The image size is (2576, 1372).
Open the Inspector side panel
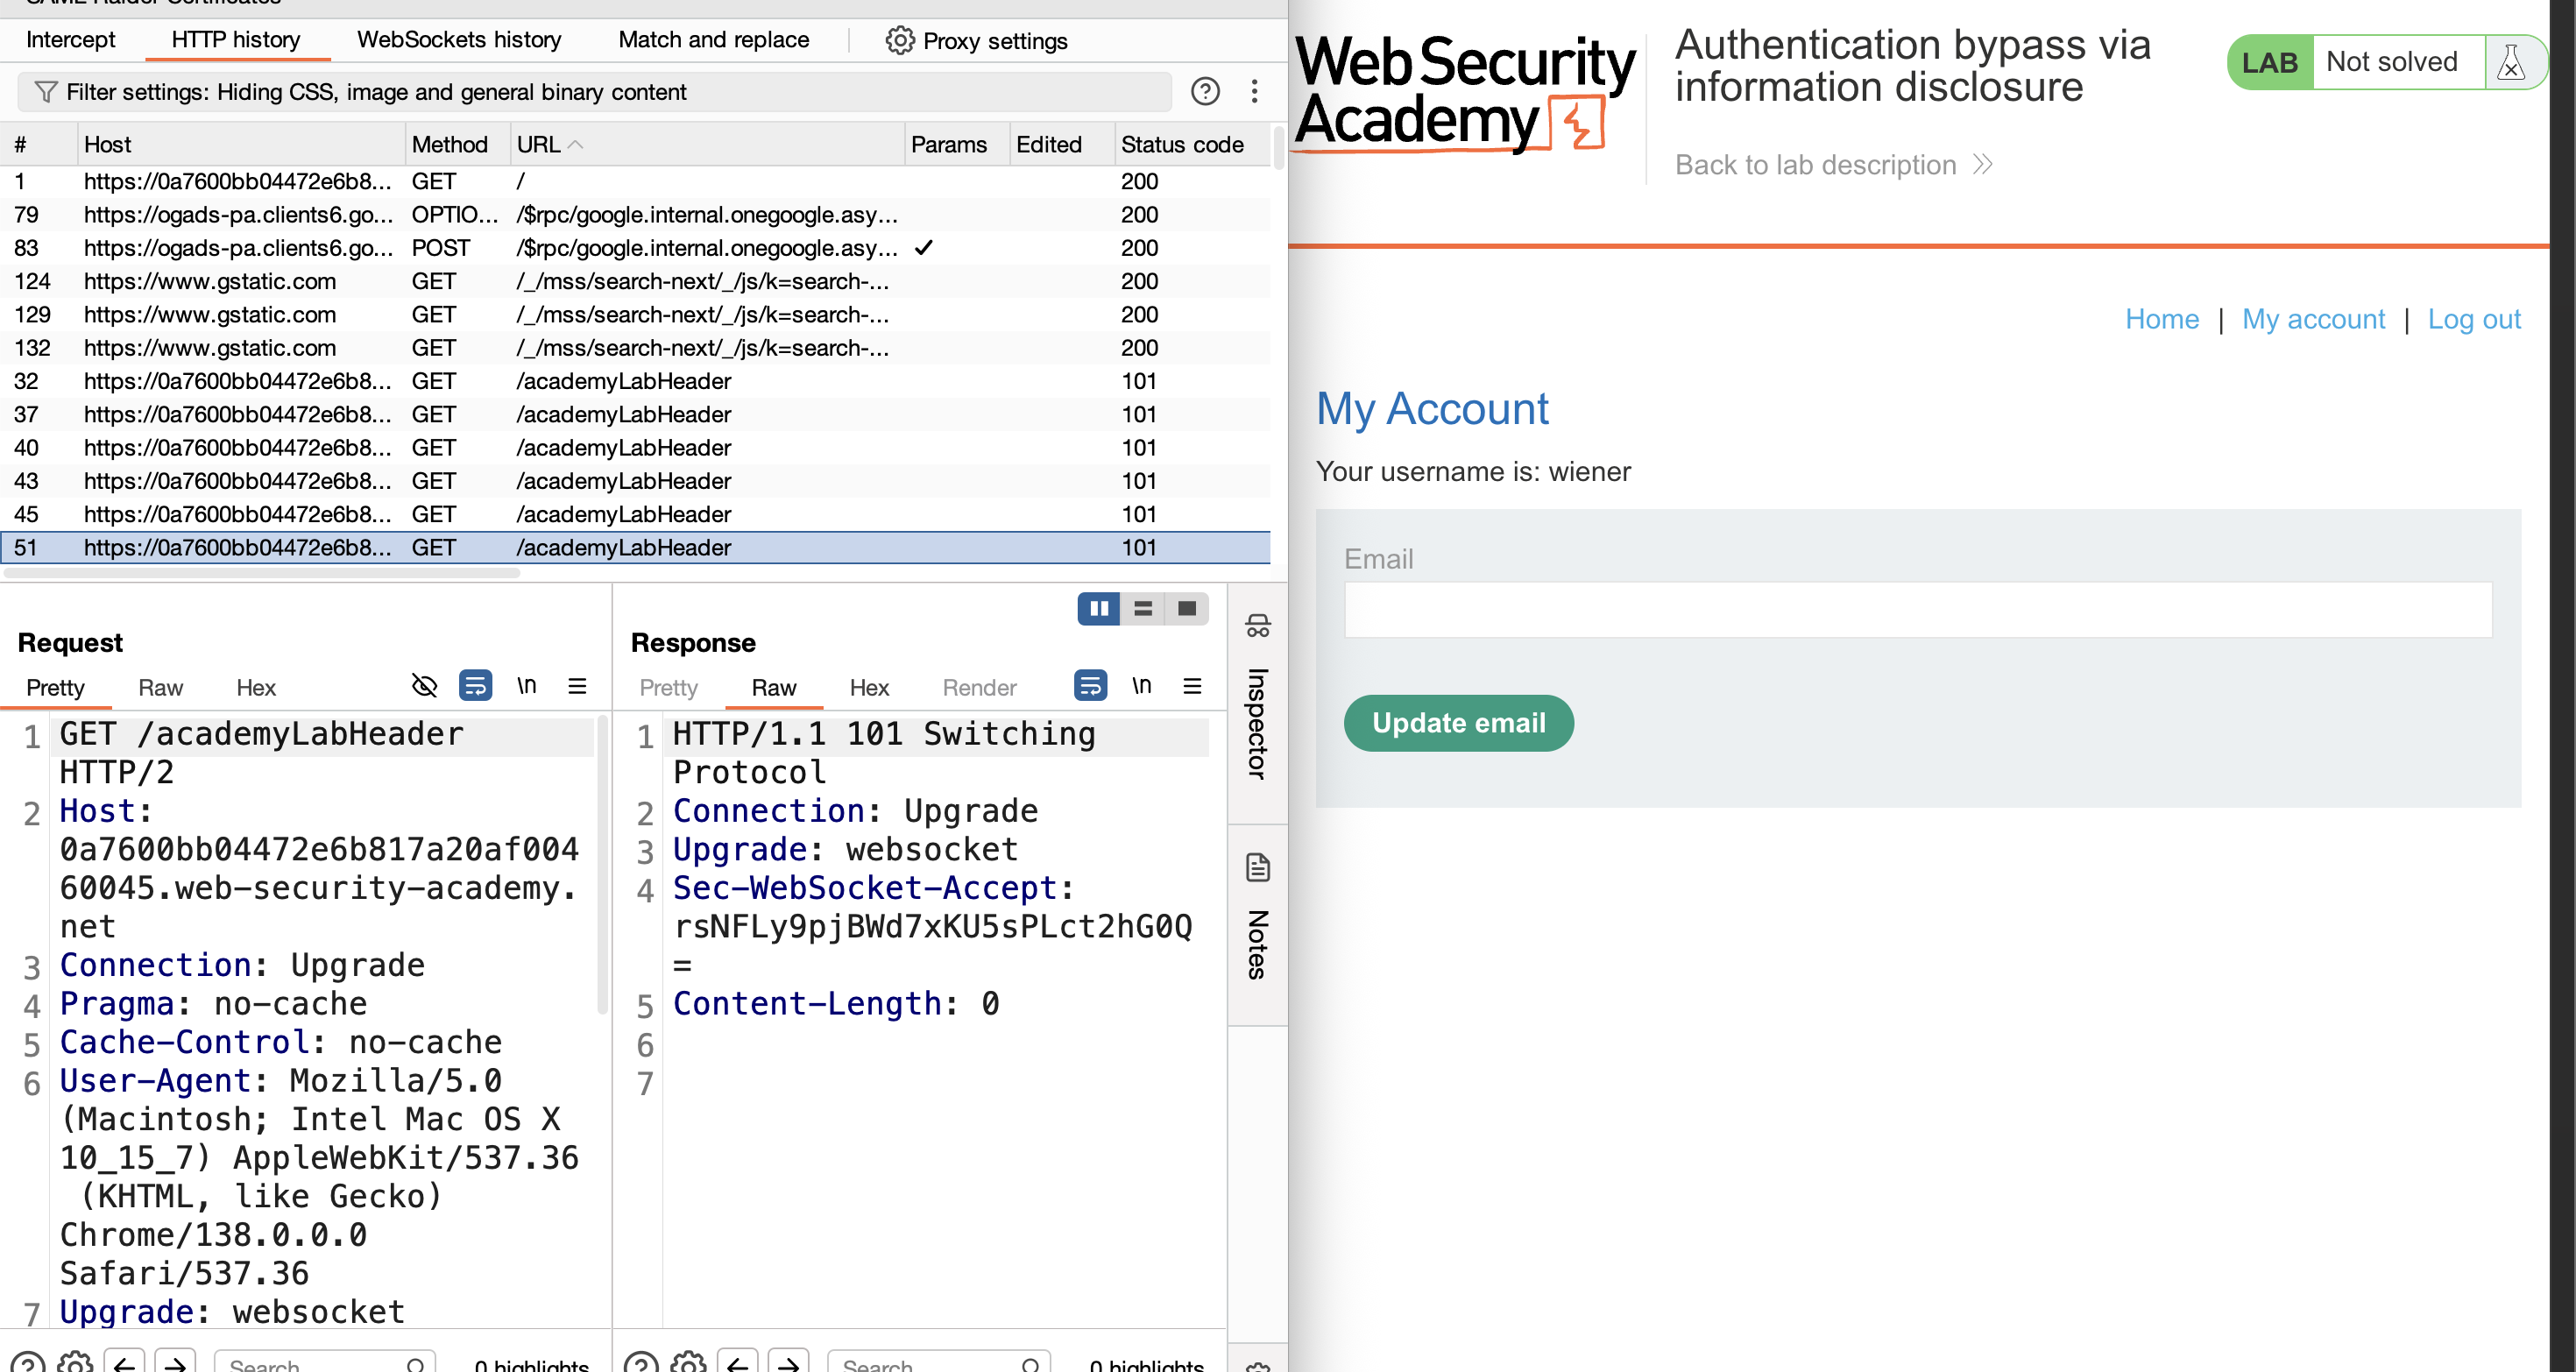point(1257,698)
